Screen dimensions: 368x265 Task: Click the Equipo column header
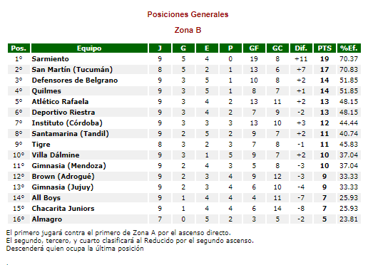89,48
